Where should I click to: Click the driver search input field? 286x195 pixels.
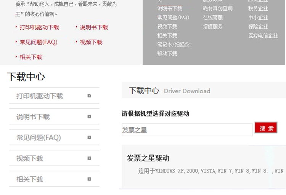[187, 130]
